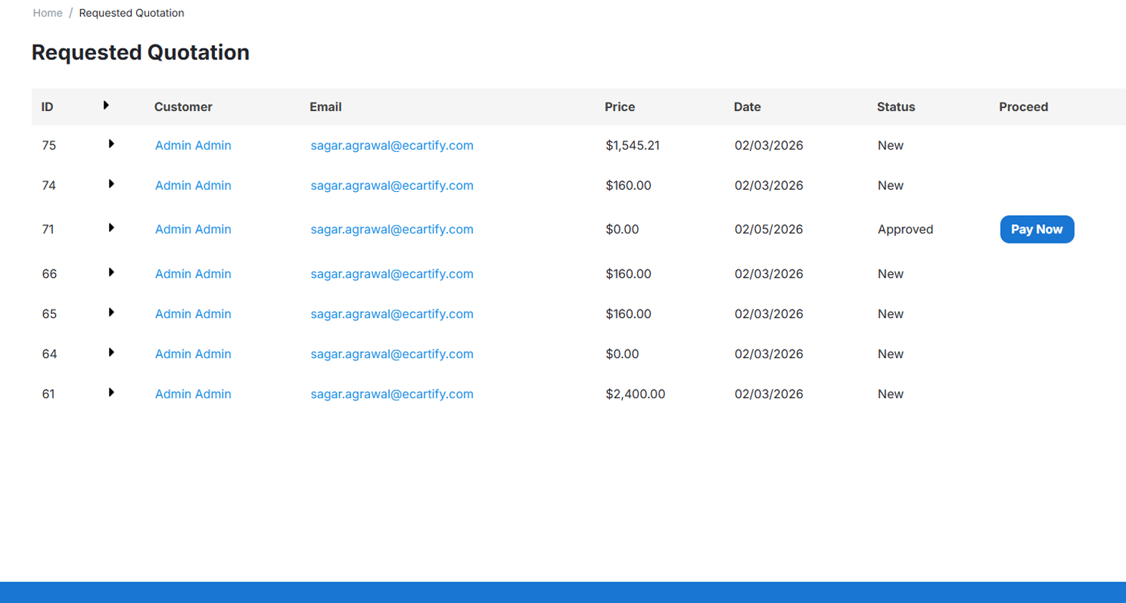Go to Home breadcrumb link
This screenshot has width=1126, height=603.
(47, 13)
